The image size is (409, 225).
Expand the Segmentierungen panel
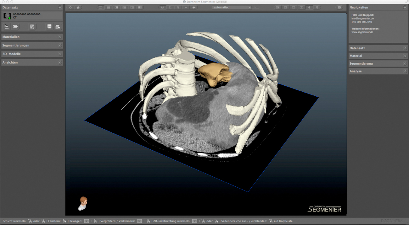point(32,46)
